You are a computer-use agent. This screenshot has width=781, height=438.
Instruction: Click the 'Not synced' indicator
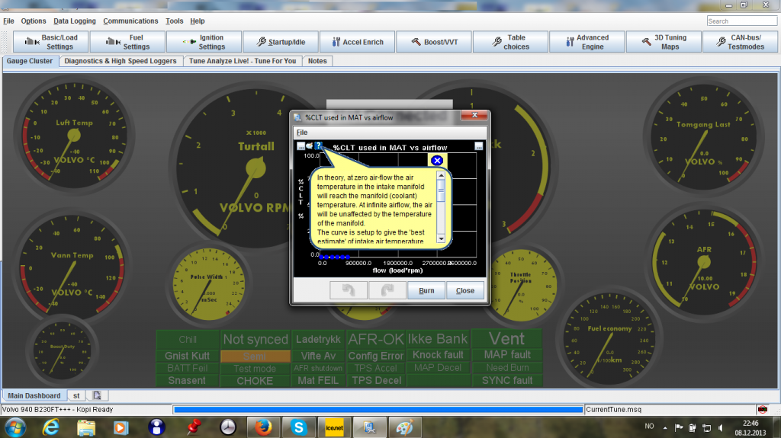click(x=256, y=340)
